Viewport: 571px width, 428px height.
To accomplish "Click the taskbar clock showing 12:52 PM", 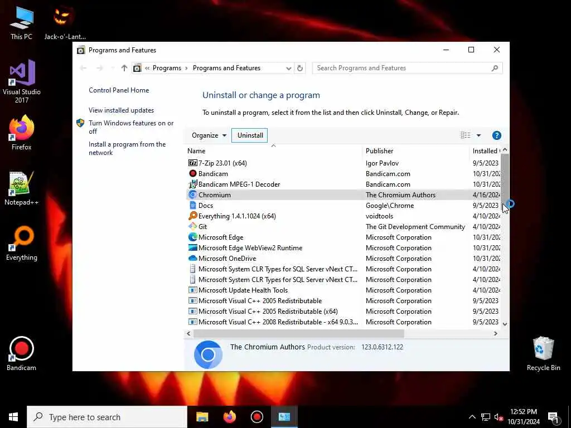I will (x=523, y=417).
